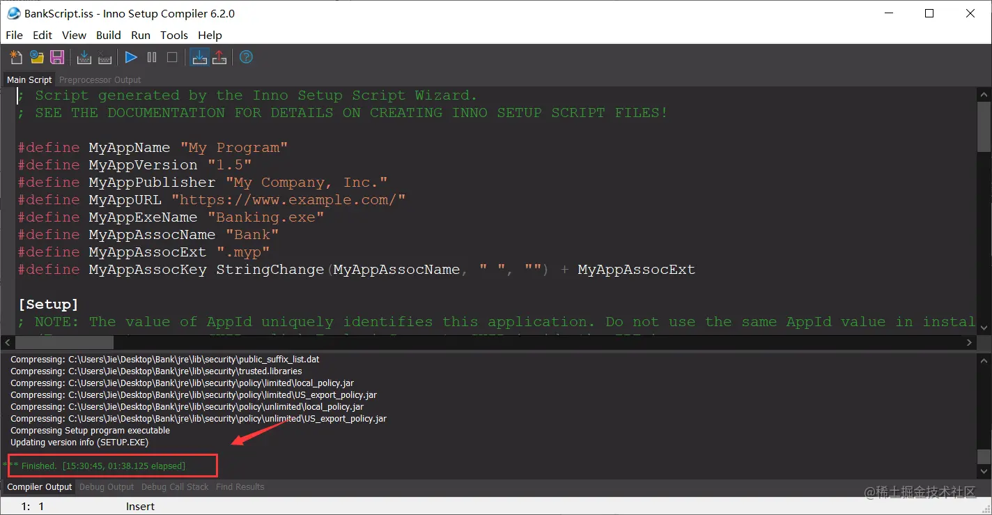992x515 pixels.
Task: Click the "1: 1" cursor position in status bar
Action: (x=33, y=507)
